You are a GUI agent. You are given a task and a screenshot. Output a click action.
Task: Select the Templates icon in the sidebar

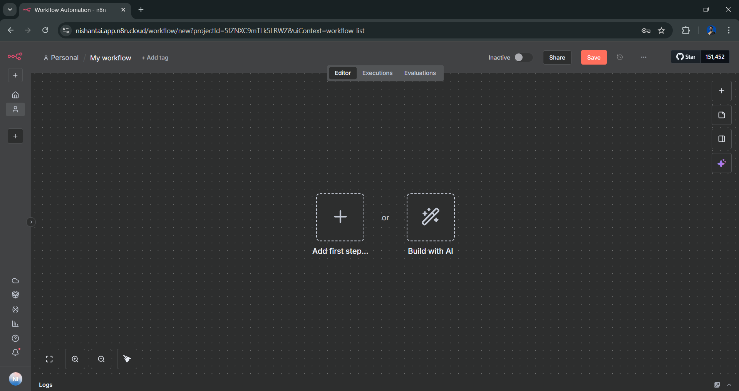click(15, 295)
